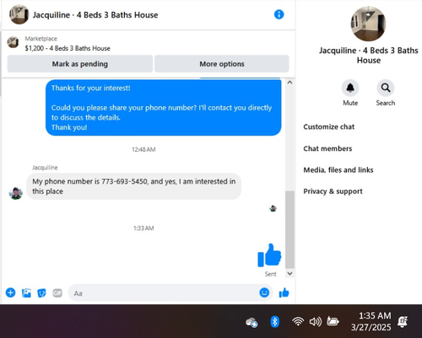
Task: Click the header title 'Jacquiline · 4 Beds 3 Baths House'
Action: 95,15
